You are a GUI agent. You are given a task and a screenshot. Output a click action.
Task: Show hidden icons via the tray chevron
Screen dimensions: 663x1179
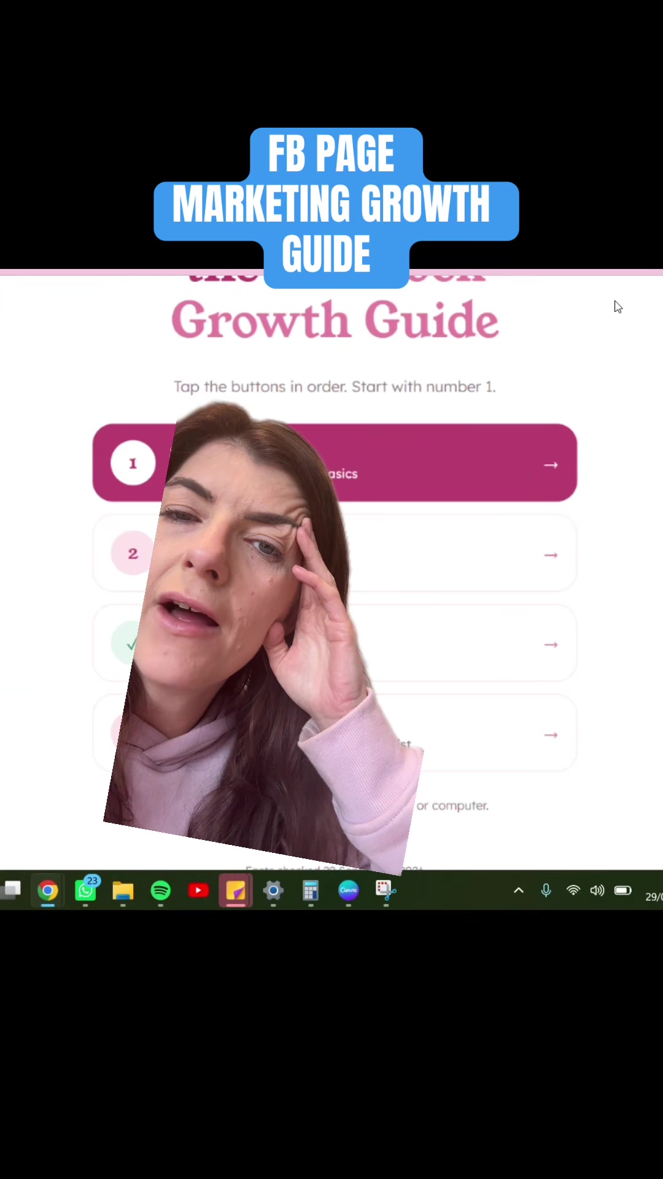click(519, 890)
